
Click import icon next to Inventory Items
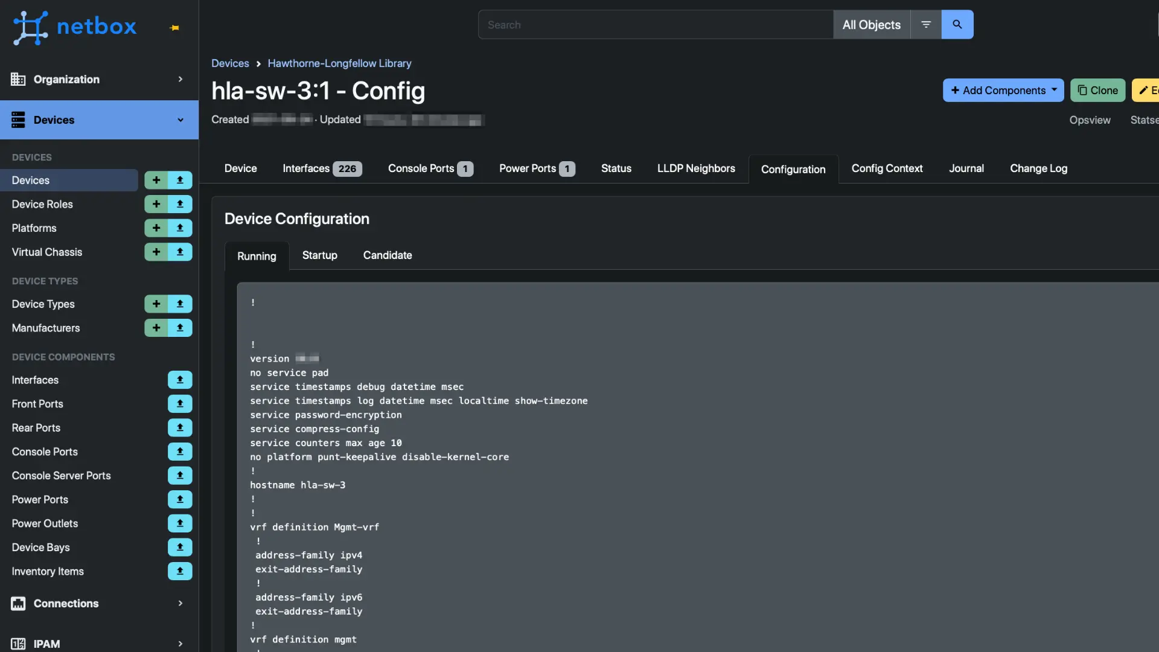180,571
